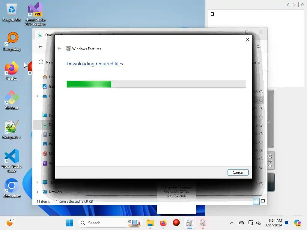Open search in File Explorer
The width and height of the screenshot is (307, 230).
tap(258, 47)
